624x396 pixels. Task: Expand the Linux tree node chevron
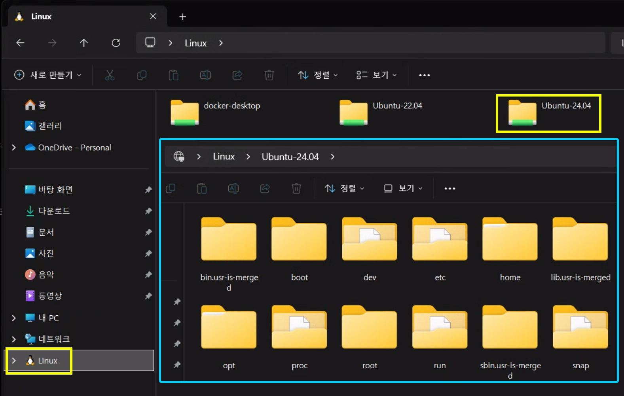[14, 360]
